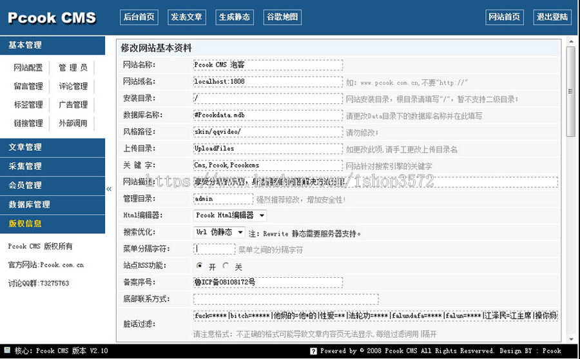Expand the 采集管理 sidebar section

click(53, 166)
